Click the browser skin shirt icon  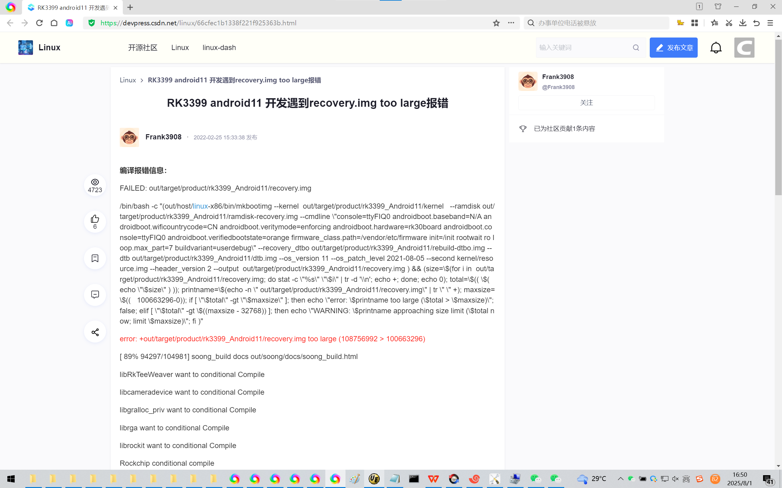click(x=718, y=7)
